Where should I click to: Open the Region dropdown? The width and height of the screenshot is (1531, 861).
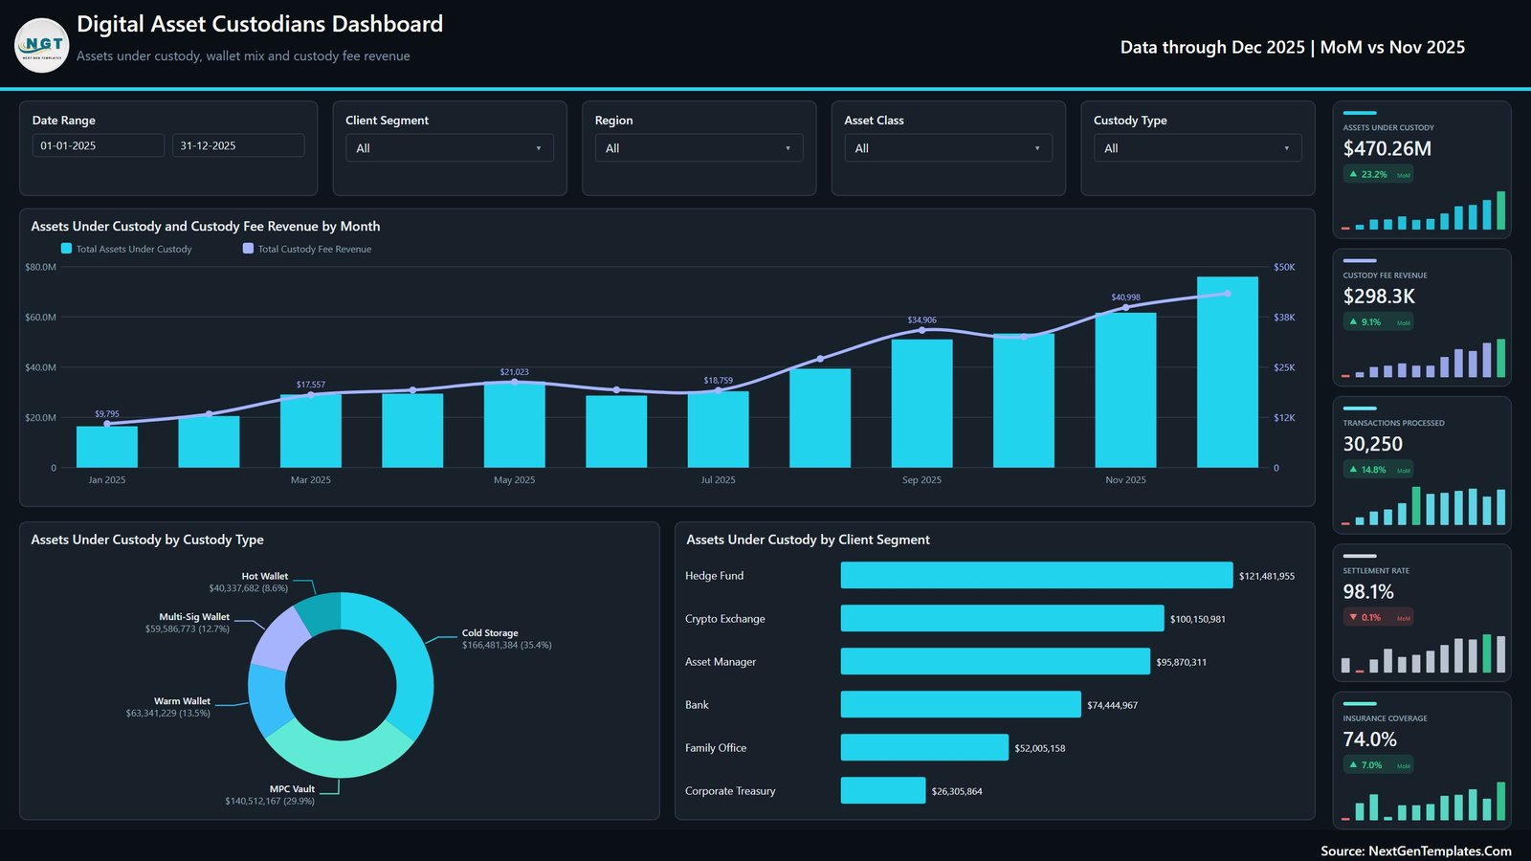[699, 148]
